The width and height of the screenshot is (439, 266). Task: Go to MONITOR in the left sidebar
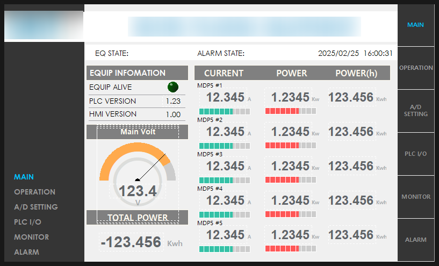[31, 237]
